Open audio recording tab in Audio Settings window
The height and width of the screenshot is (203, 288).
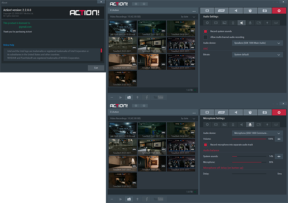[236, 11]
